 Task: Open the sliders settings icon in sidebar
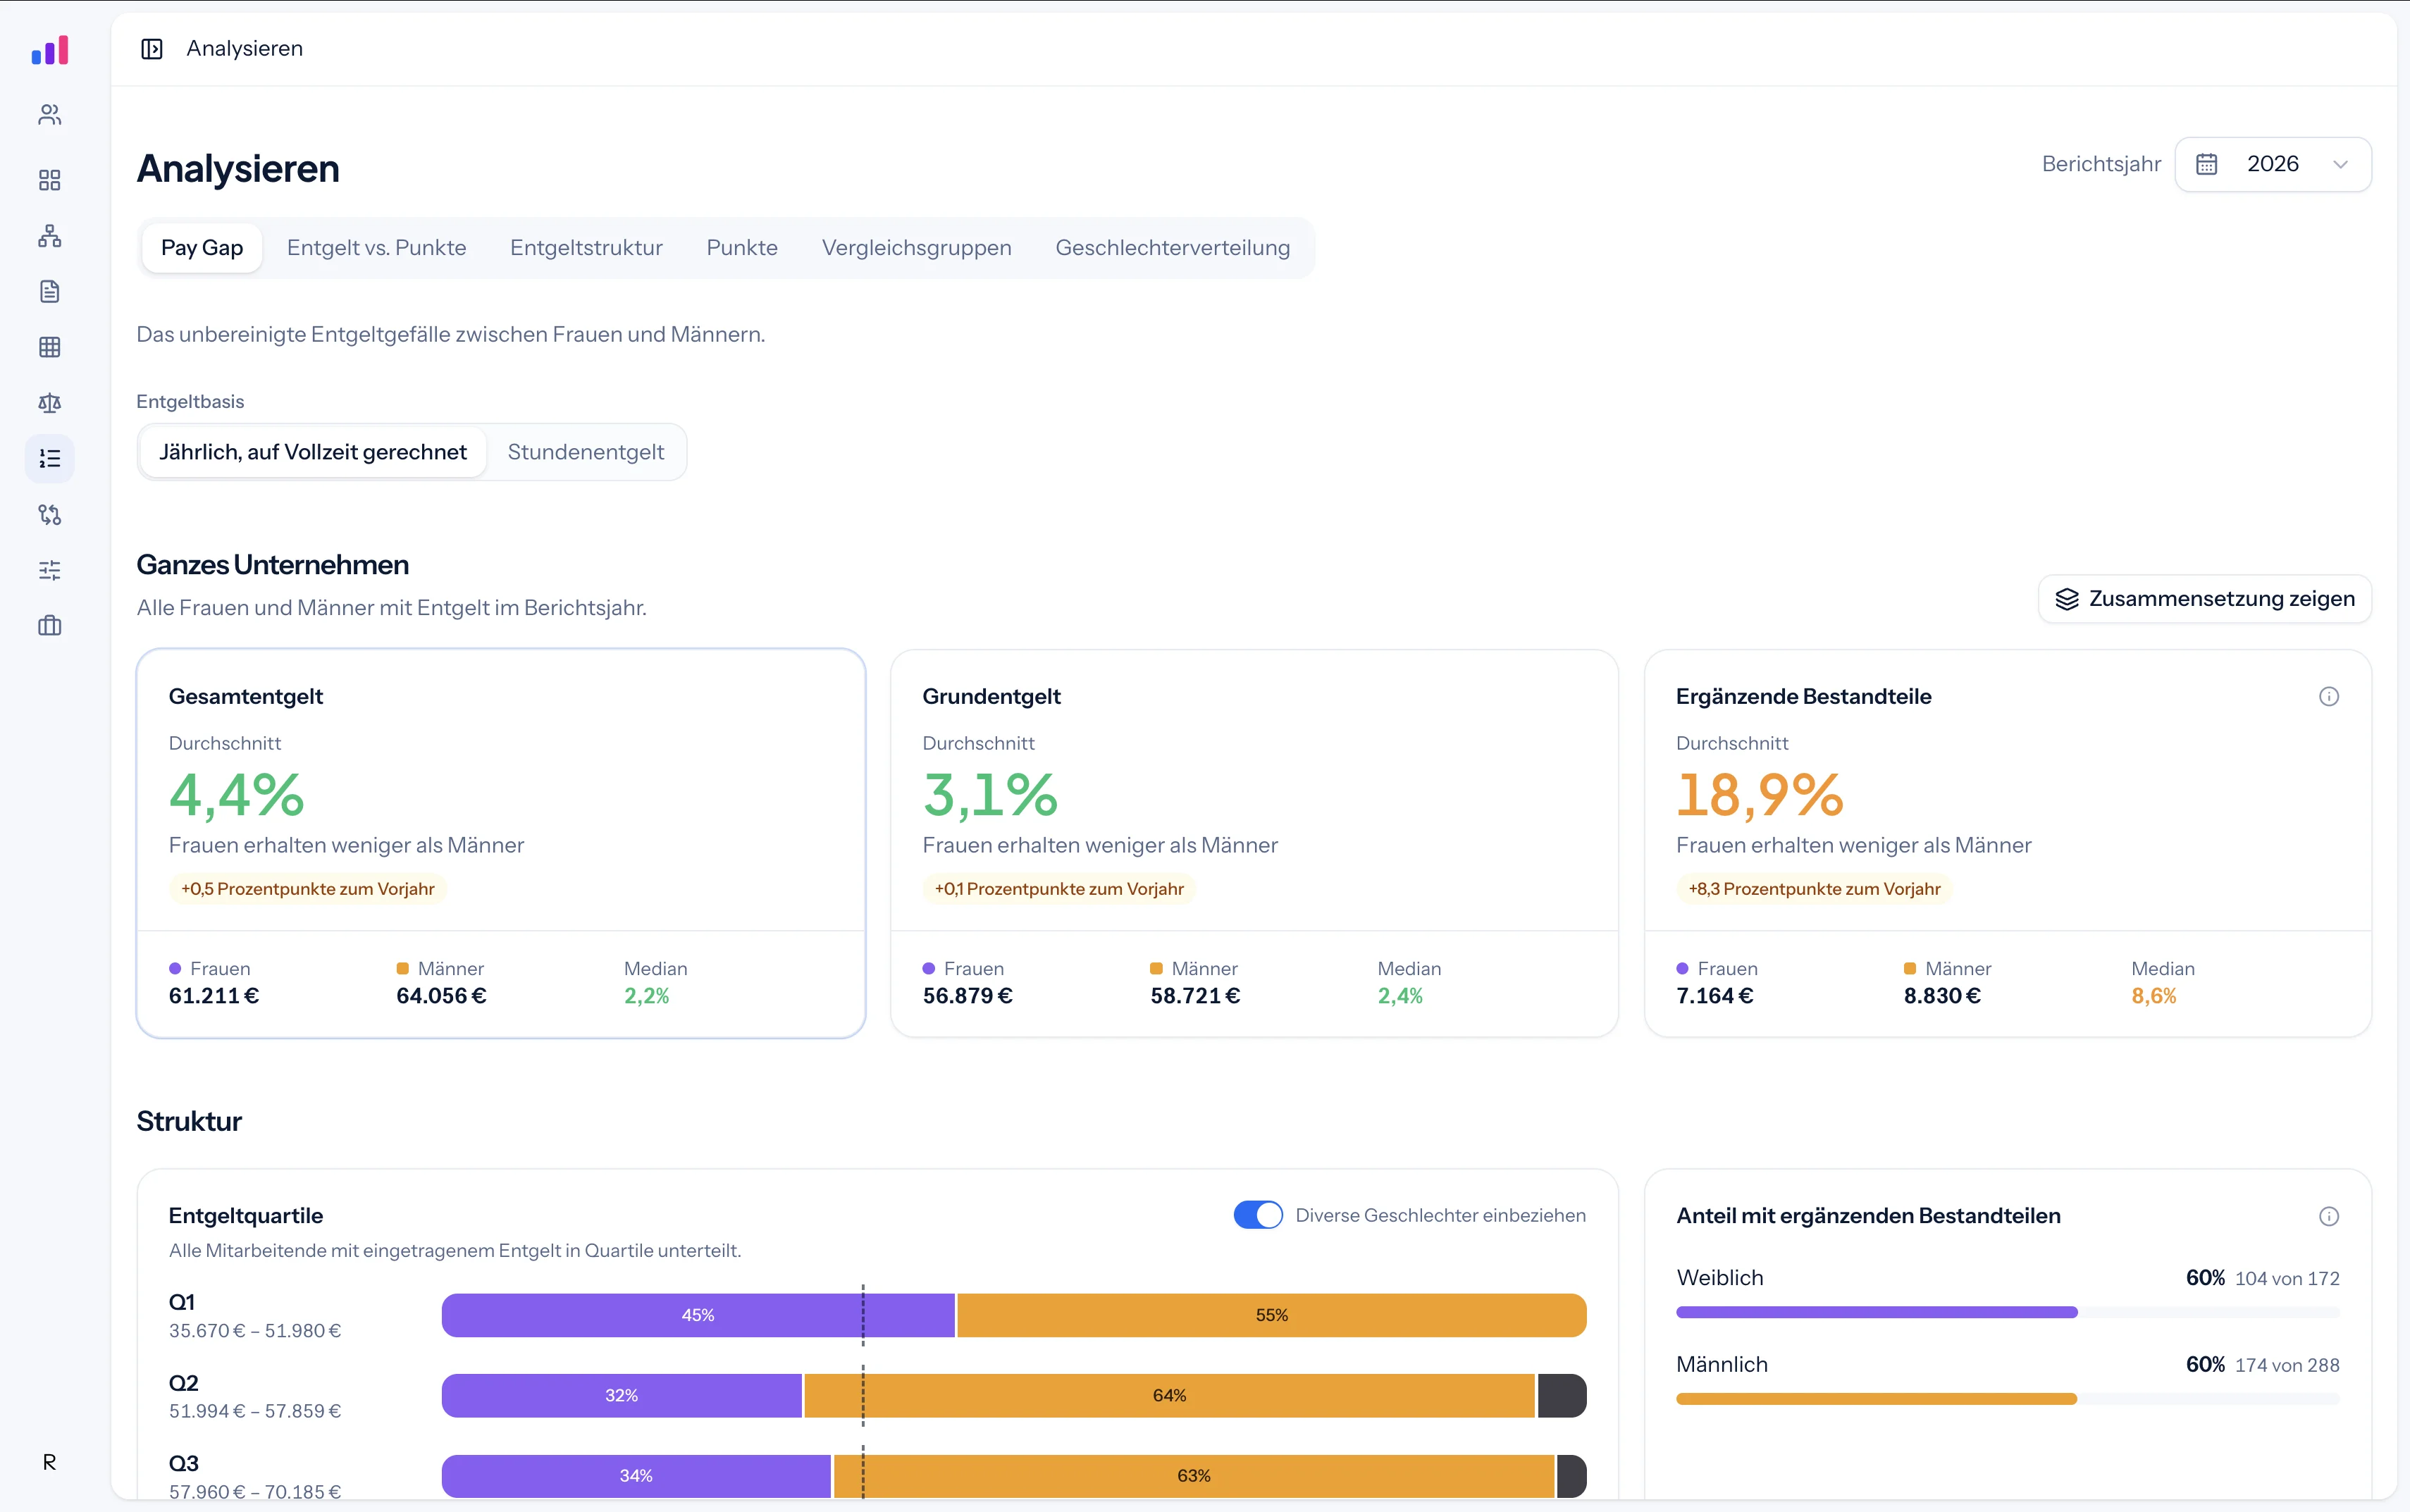coord(50,570)
